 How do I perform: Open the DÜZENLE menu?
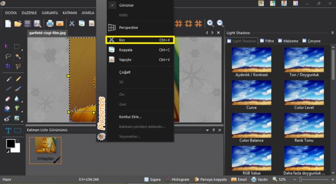(29, 13)
